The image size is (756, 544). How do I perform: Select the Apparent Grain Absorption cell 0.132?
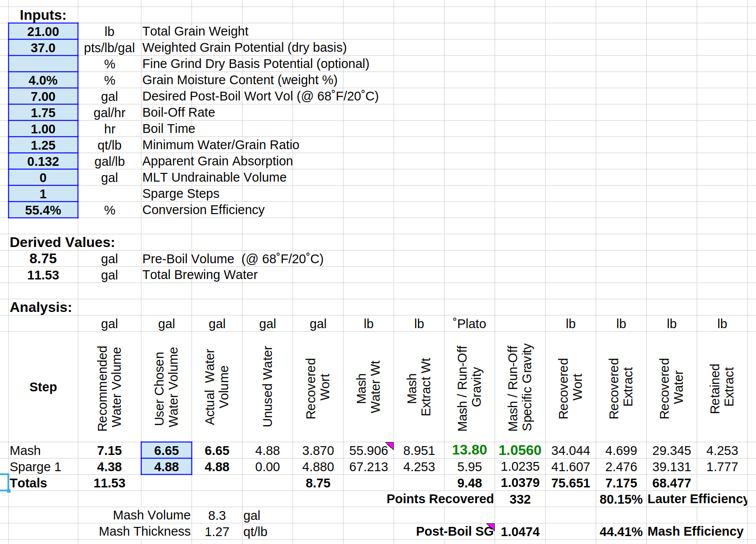43,161
